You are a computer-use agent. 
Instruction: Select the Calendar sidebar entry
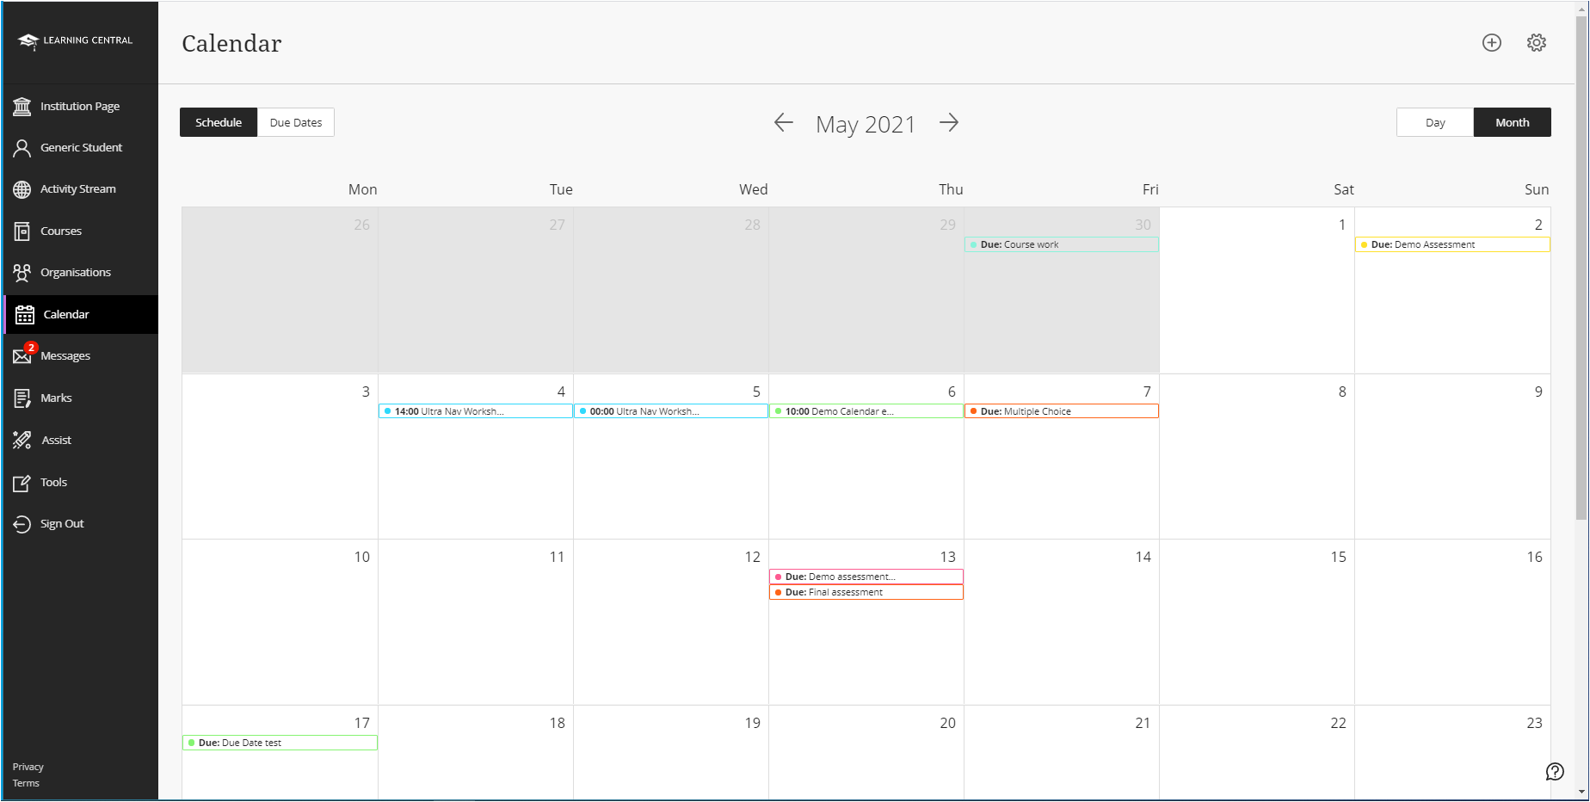click(67, 314)
